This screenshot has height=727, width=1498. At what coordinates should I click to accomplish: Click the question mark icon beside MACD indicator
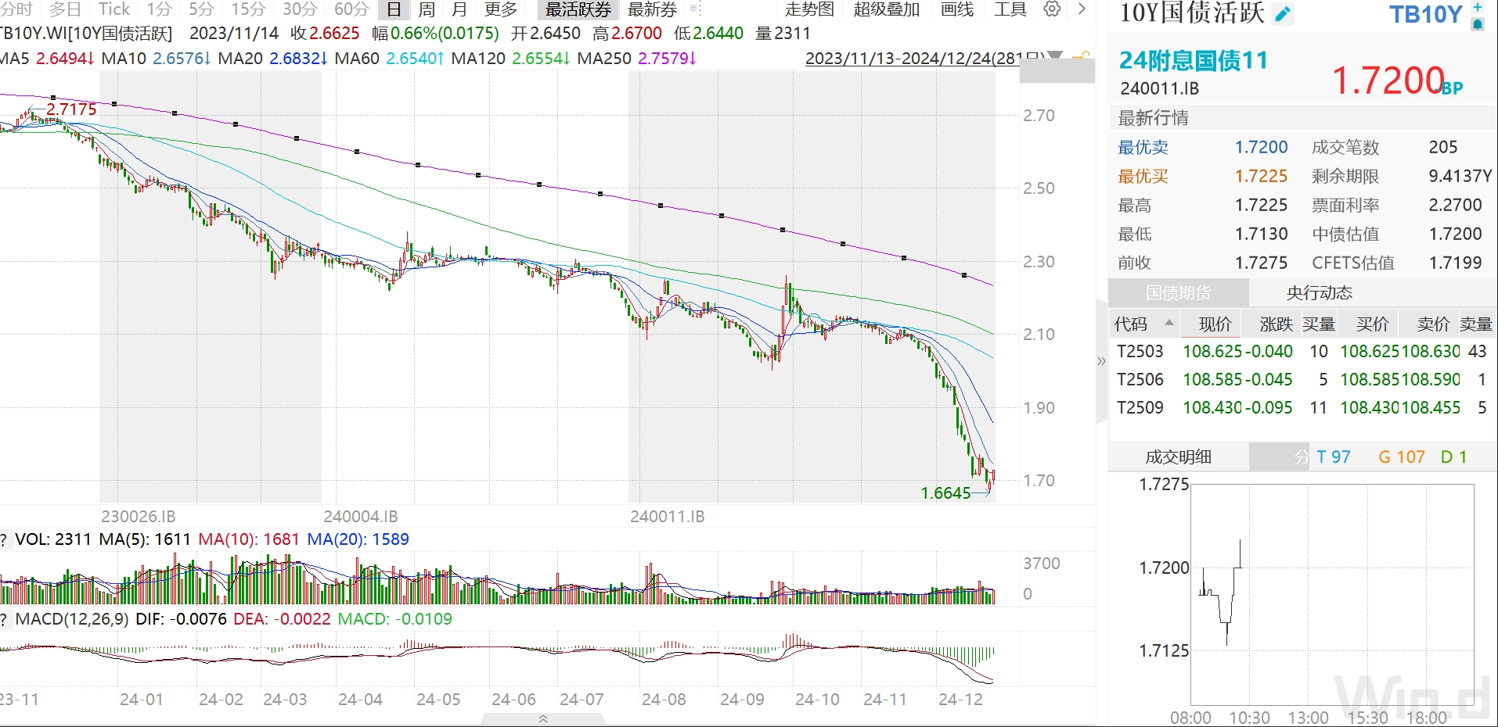point(4,620)
